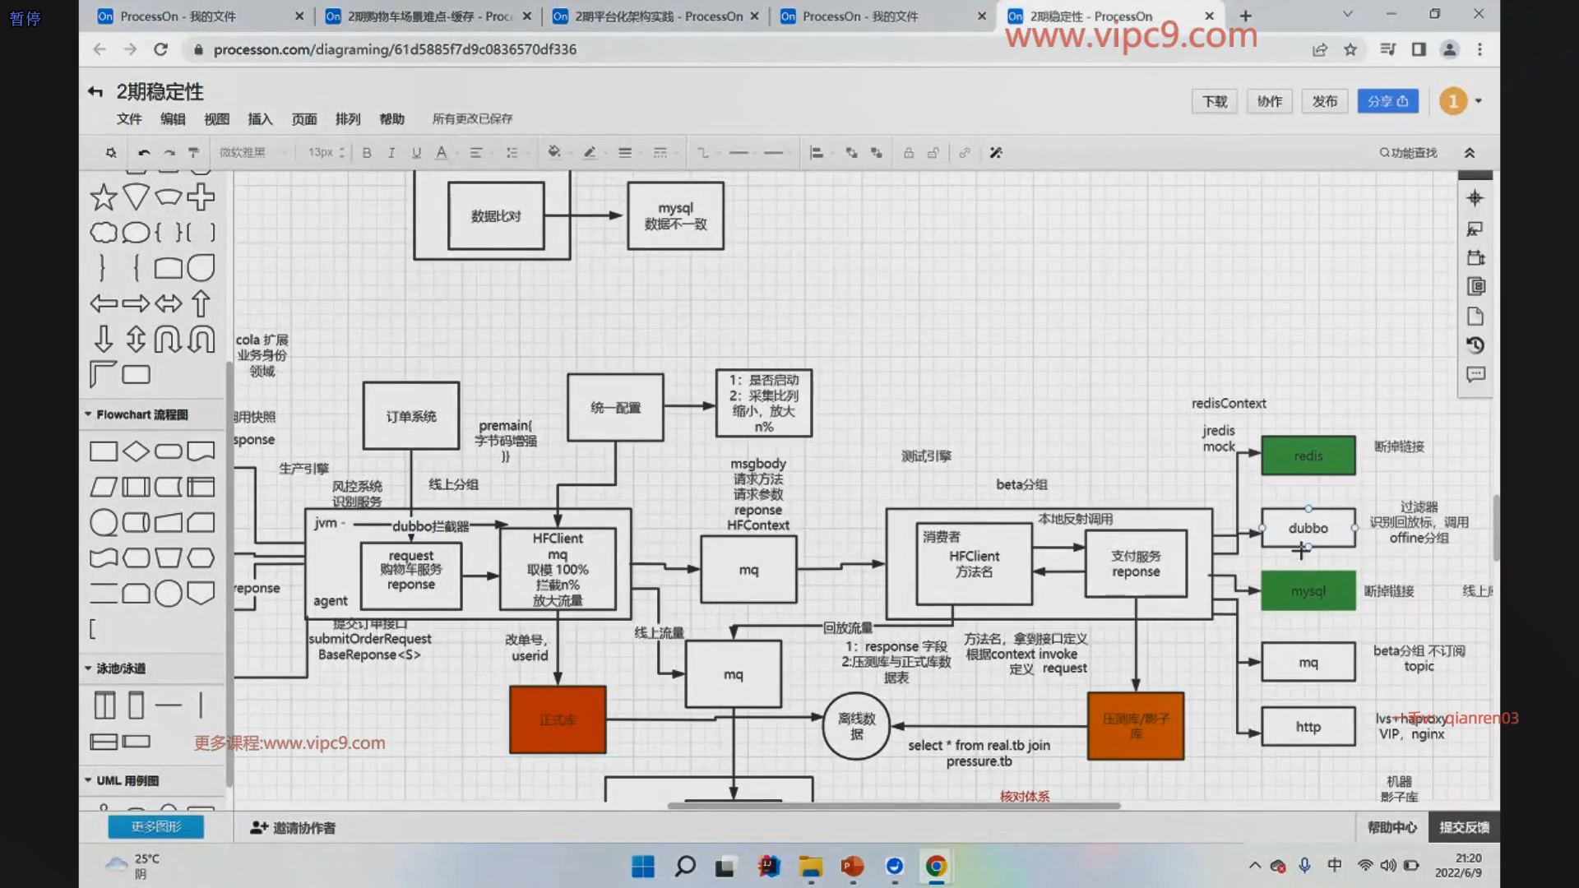Screen dimensions: 1579x888
Task: Click the lock shape padlock icon
Action: tap(908, 153)
